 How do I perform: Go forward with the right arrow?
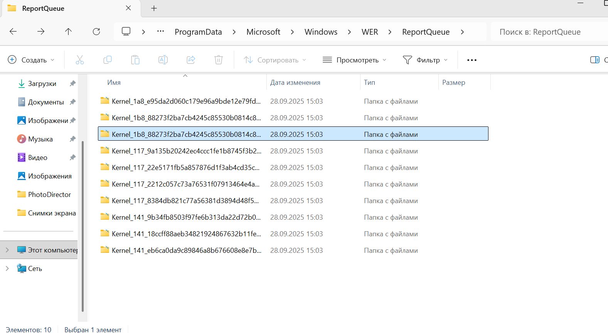(41, 32)
